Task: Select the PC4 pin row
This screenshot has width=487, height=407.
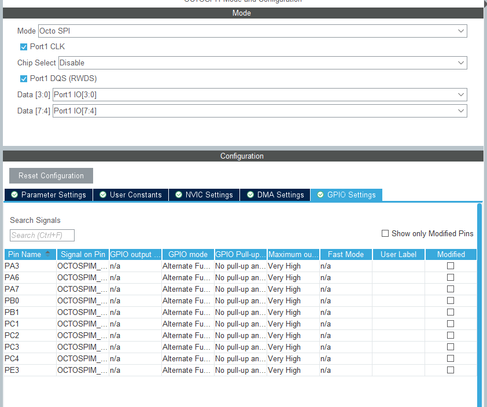Action: [241, 358]
